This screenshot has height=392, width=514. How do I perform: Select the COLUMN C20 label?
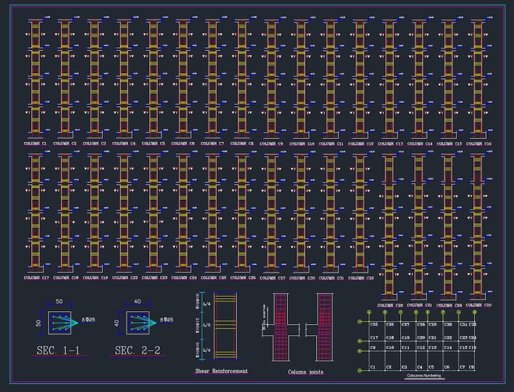390,305
